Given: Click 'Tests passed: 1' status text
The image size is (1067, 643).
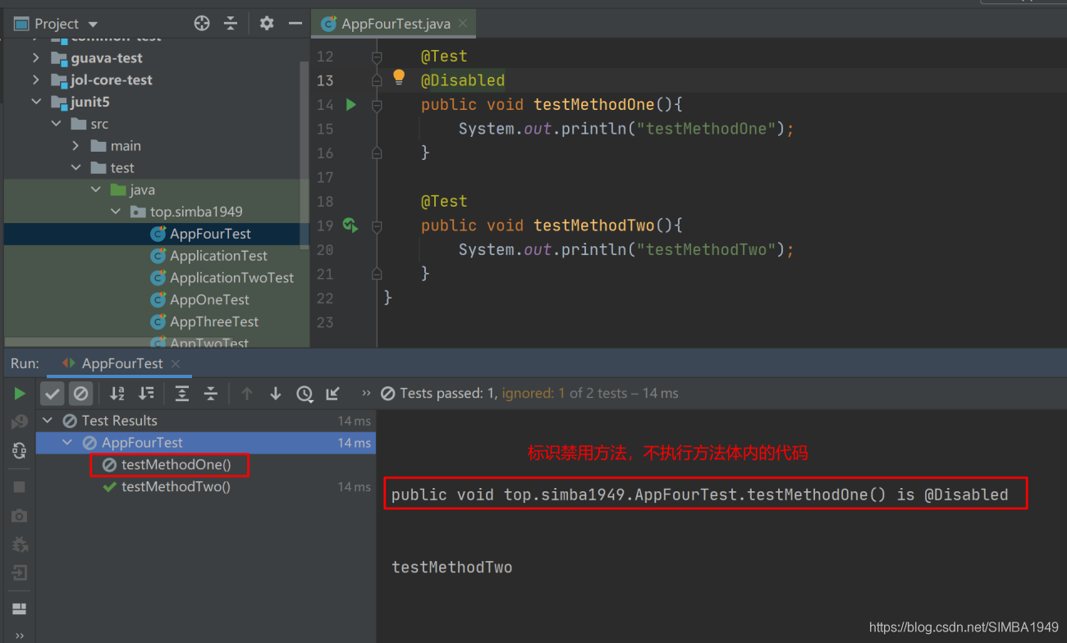Looking at the screenshot, I should (449, 394).
